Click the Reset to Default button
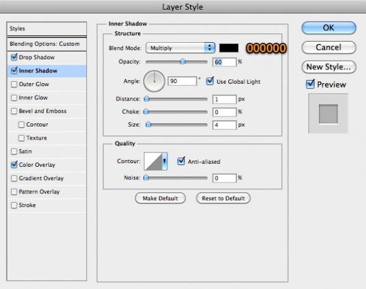Screen dimensions: 366x289 [x=223, y=198]
